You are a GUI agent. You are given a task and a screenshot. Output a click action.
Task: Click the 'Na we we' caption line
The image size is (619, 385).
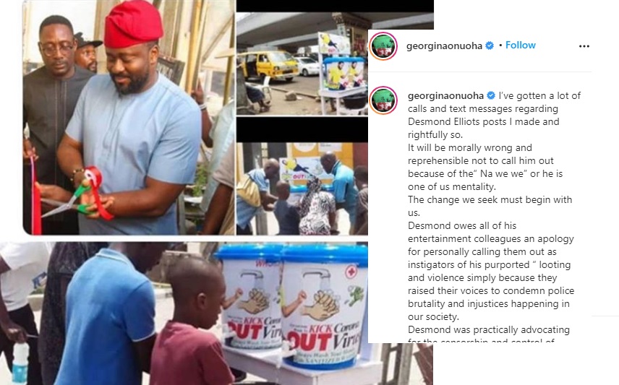point(485,173)
